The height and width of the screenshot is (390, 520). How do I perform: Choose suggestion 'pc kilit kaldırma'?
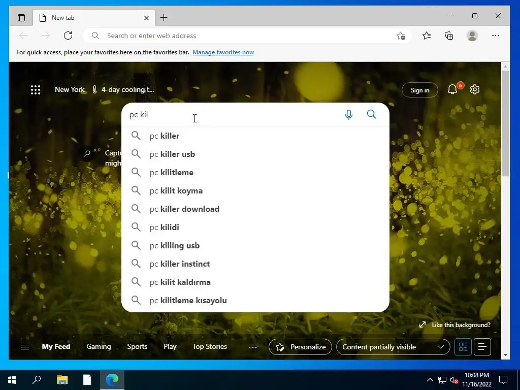[255, 282]
